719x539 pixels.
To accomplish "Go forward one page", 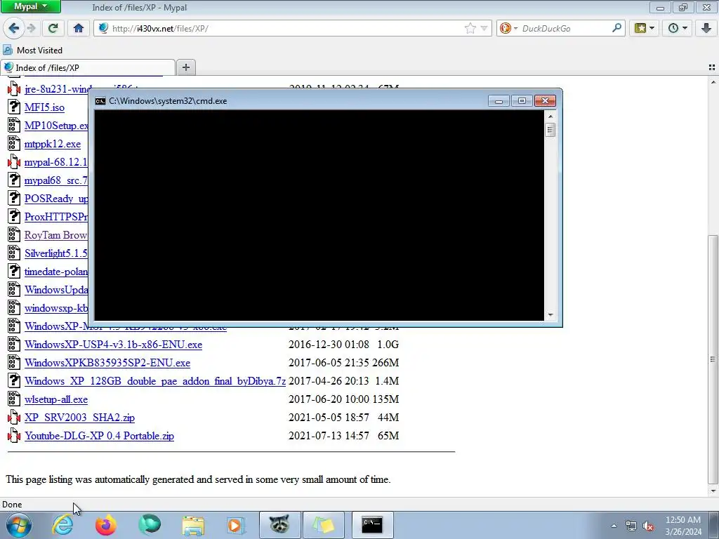I will 32,28.
